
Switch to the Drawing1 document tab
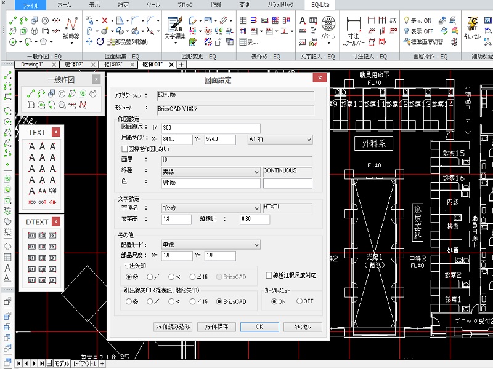33,64
